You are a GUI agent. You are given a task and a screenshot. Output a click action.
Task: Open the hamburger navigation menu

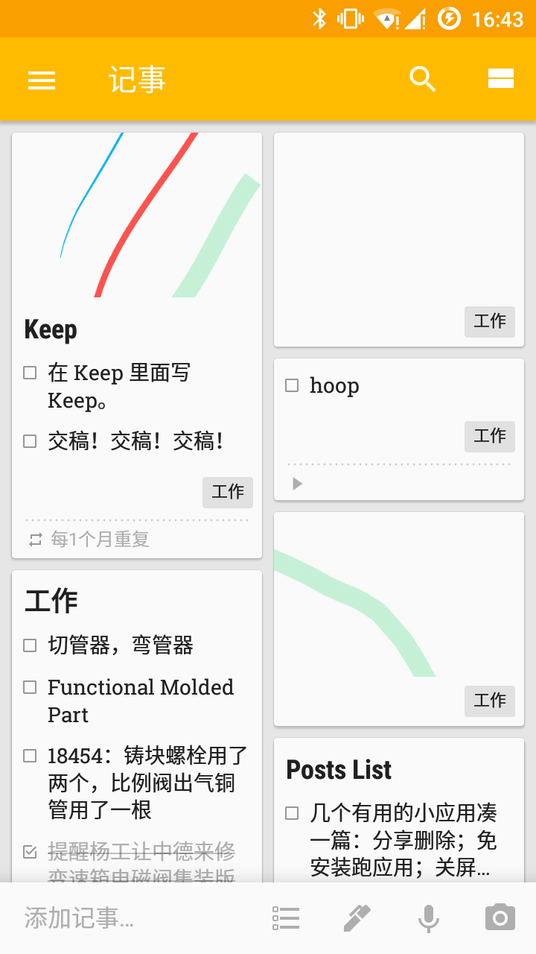[42, 80]
